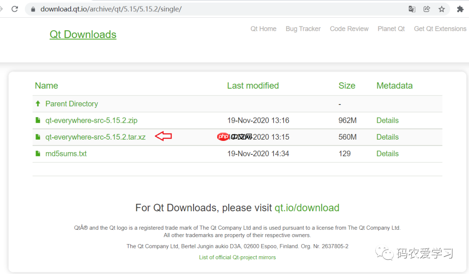Select the 129 size value

(344, 153)
